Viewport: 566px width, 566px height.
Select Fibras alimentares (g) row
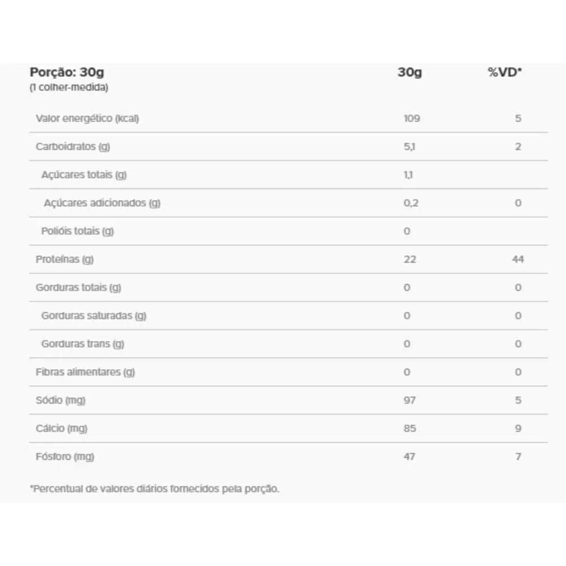[x=289, y=372]
